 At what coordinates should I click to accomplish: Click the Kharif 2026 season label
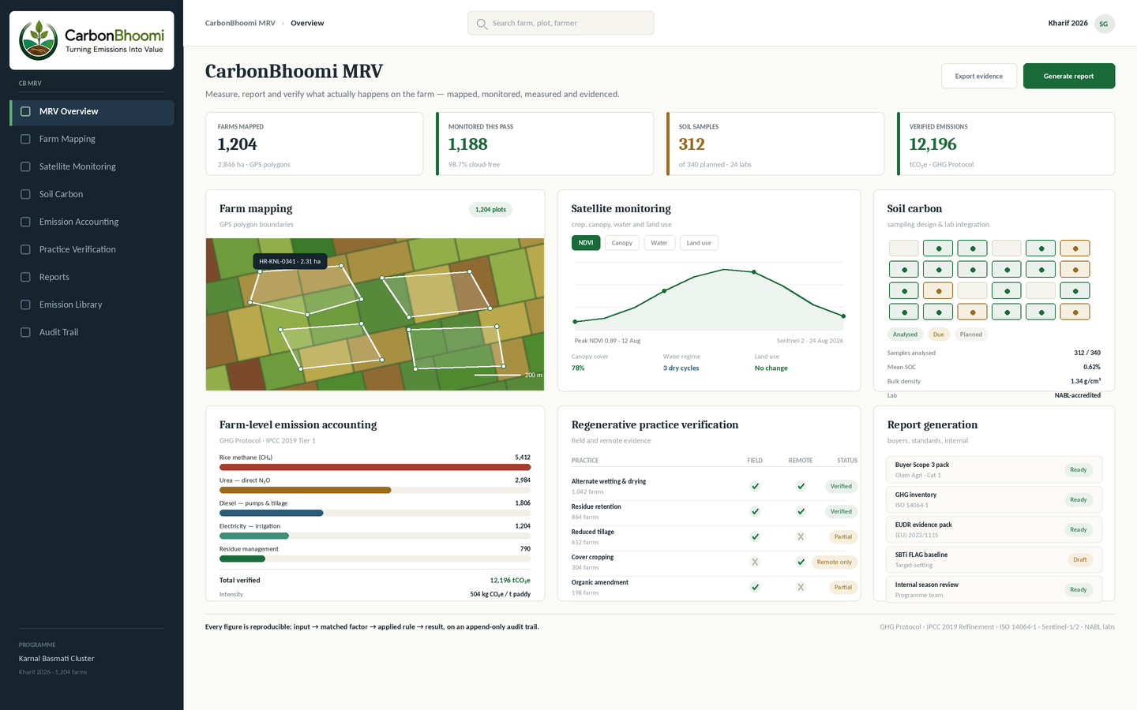1068,23
